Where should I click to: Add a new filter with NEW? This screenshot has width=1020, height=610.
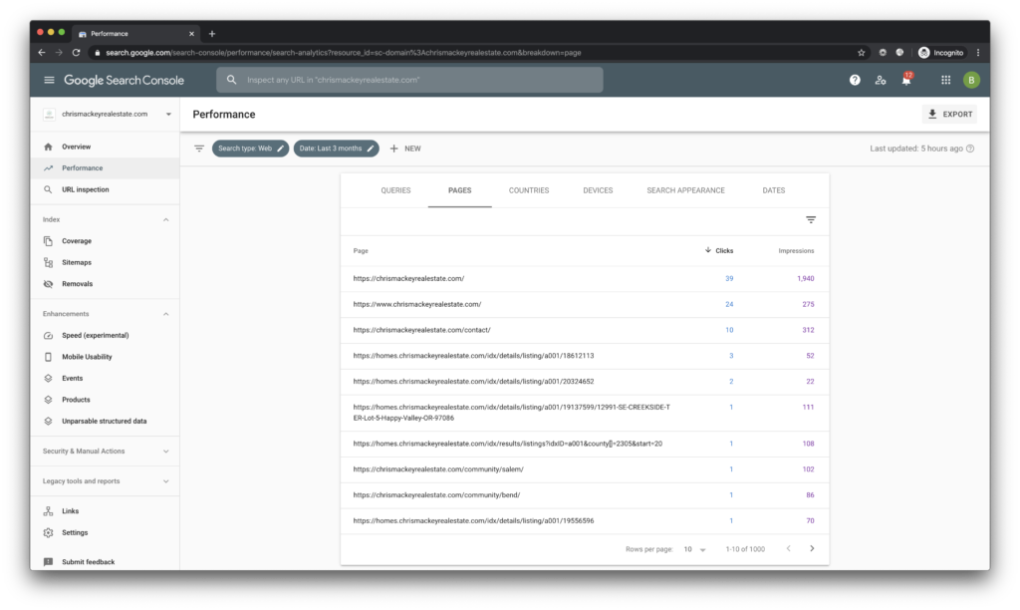pos(405,149)
